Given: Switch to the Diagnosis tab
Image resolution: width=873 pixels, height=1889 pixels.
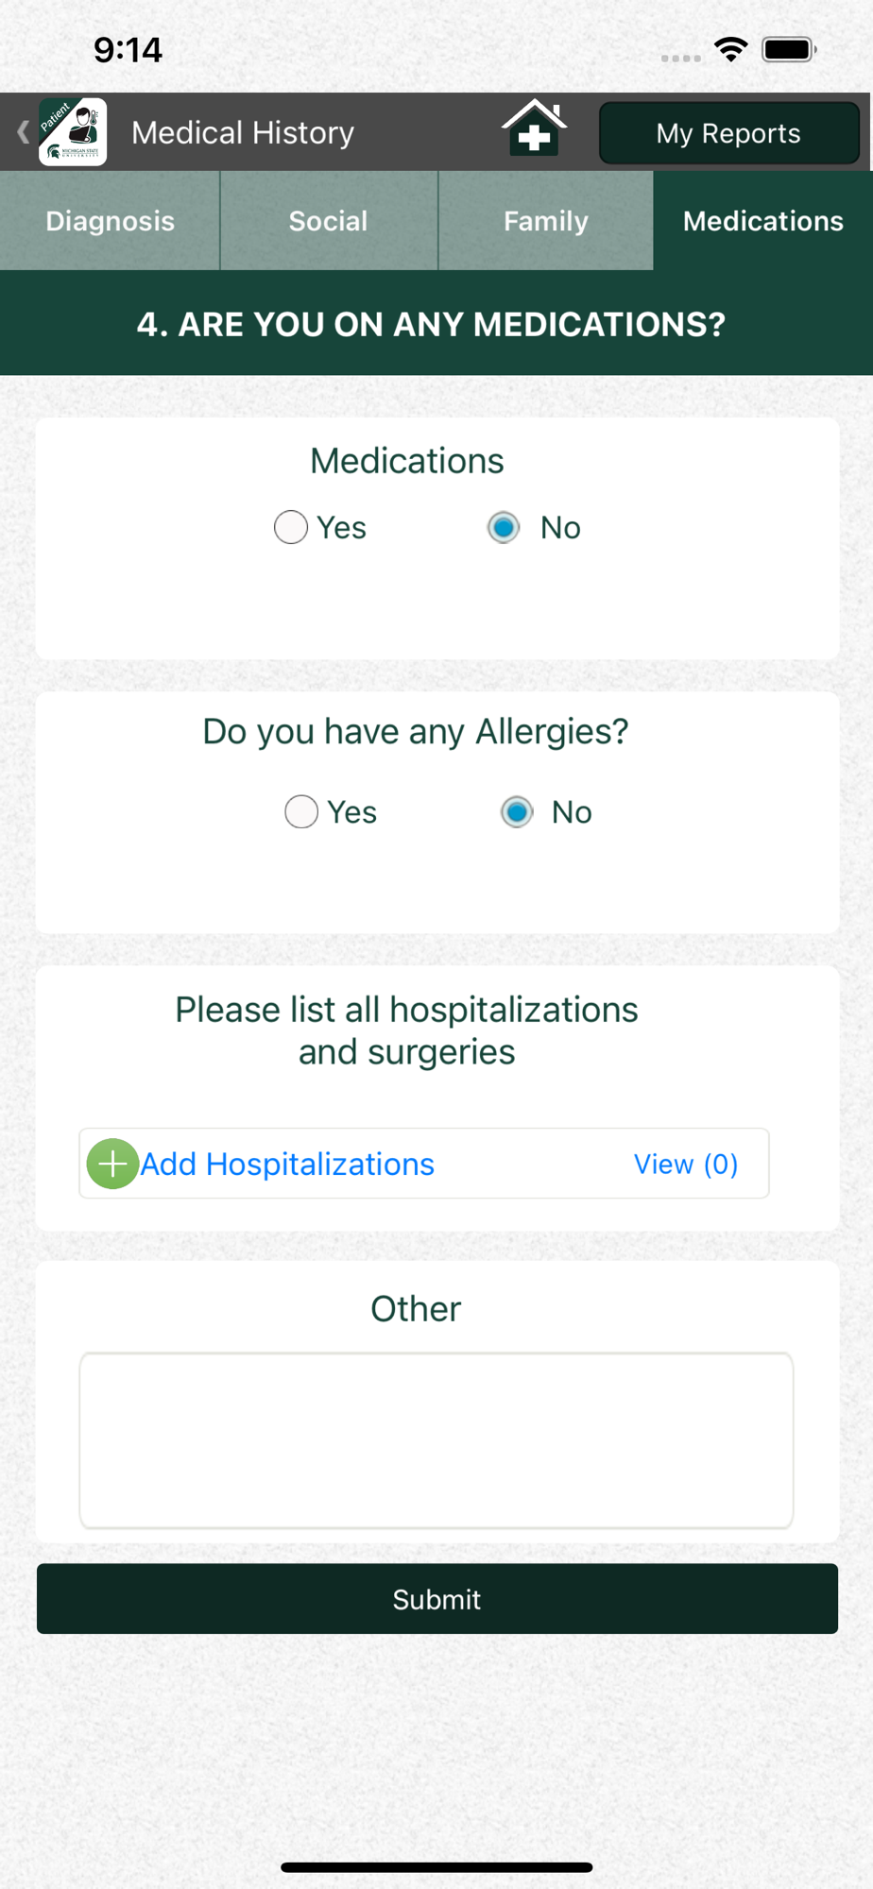Looking at the screenshot, I should (110, 221).
